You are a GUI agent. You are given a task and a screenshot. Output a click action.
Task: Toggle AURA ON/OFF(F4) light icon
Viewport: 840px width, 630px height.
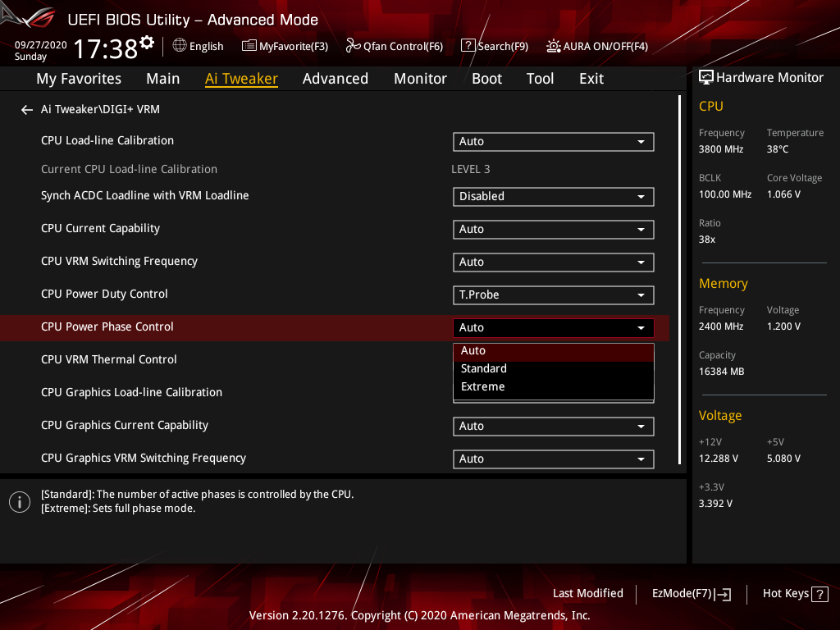pos(554,46)
